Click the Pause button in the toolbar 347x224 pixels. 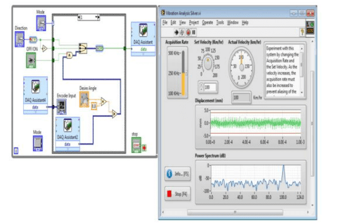point(194,32)
